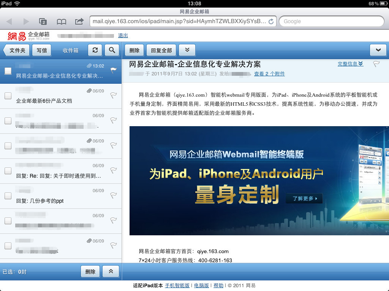Expand the 完整信息 details link
389x291 pixels.
[350, 64]
